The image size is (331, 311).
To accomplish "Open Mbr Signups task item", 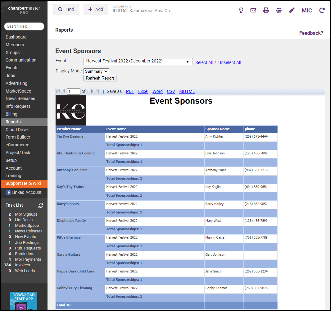I will (26, 214).
